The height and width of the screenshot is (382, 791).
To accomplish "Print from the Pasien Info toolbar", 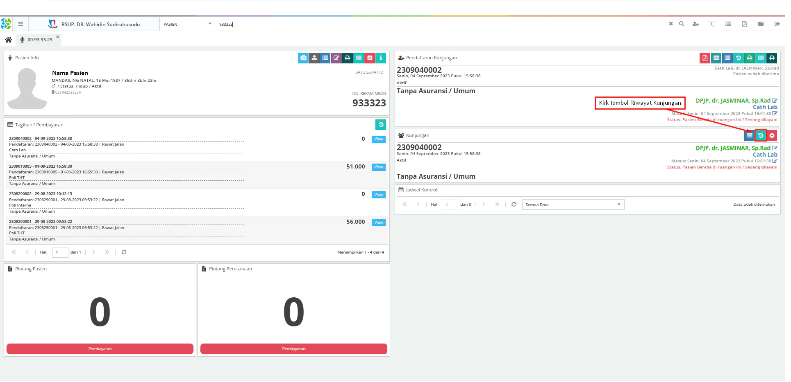I will point(348,58).
